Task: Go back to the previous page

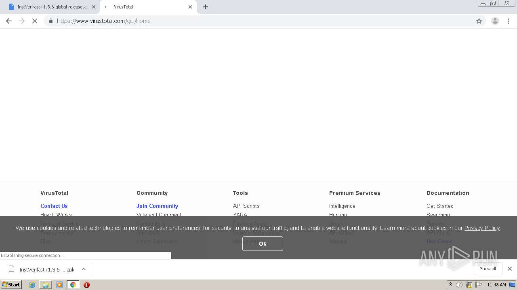Action: pos(9,21)
